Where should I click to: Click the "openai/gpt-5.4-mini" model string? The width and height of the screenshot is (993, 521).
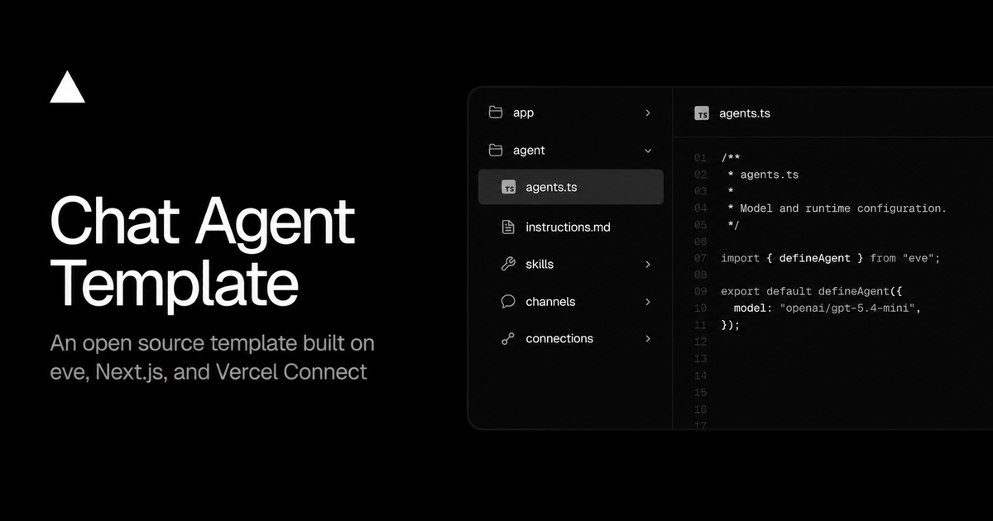point(848,308)
